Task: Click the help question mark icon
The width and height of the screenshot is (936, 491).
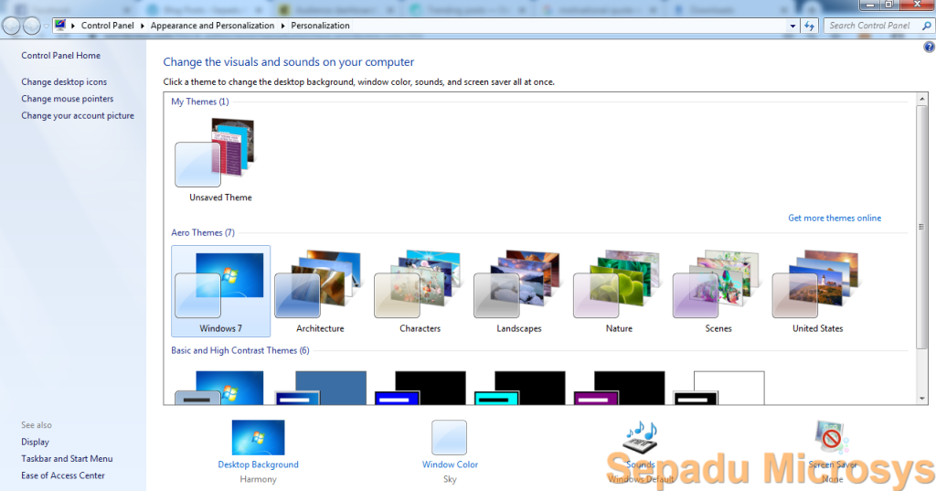Action: (929, 48)
